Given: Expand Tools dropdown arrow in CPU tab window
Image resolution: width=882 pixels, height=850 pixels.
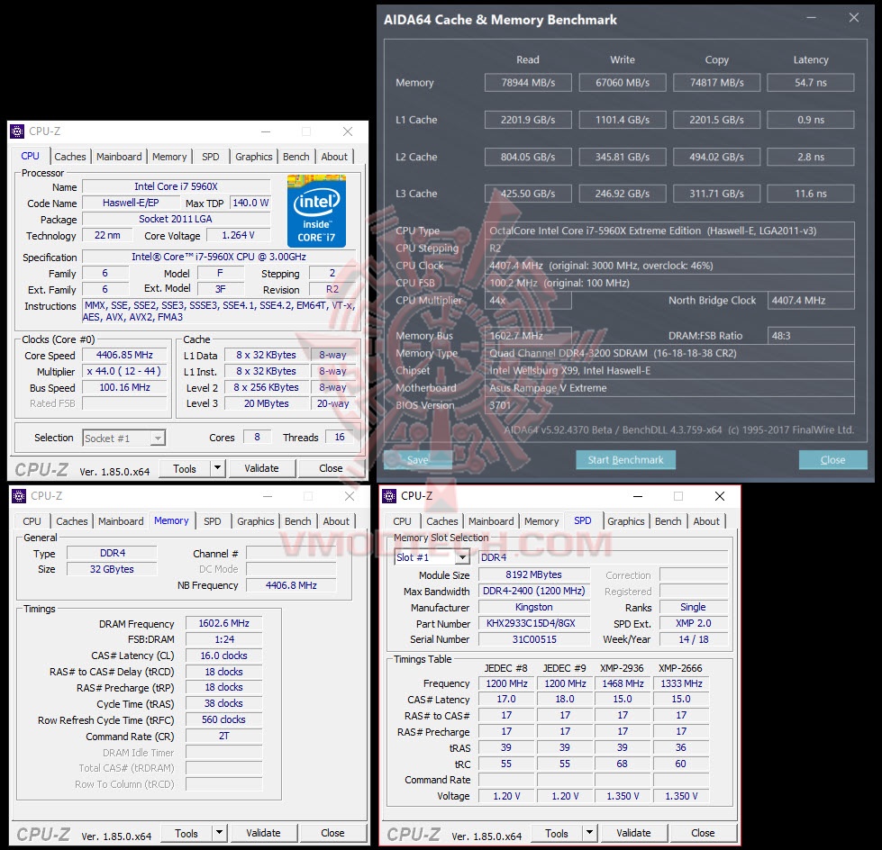Looking at the screenshot, I should click(x=218, y=467).
